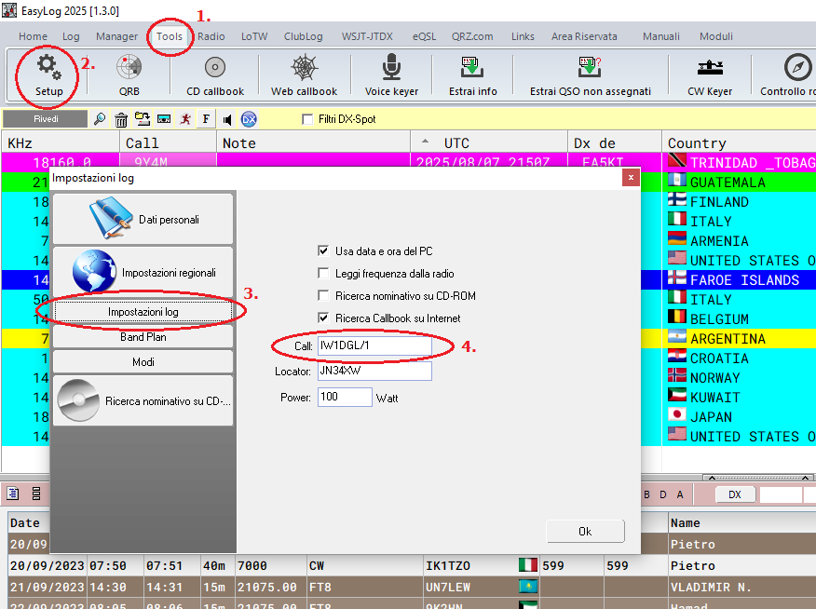Click the D letter button near DX field
This screenshot has height=609, width=816.
tap(663, 494)
